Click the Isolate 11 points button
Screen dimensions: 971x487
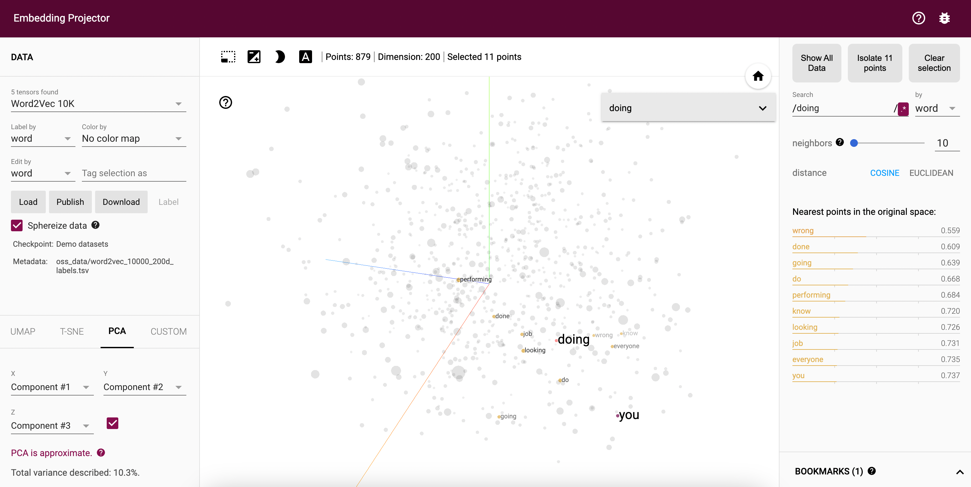[875, 63]
